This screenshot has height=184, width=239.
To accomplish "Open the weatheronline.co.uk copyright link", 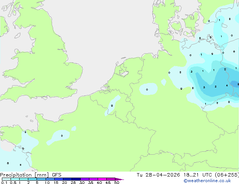I will 207,181.
